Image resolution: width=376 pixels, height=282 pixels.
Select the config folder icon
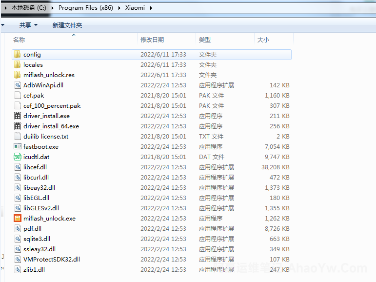click(17, 55)
